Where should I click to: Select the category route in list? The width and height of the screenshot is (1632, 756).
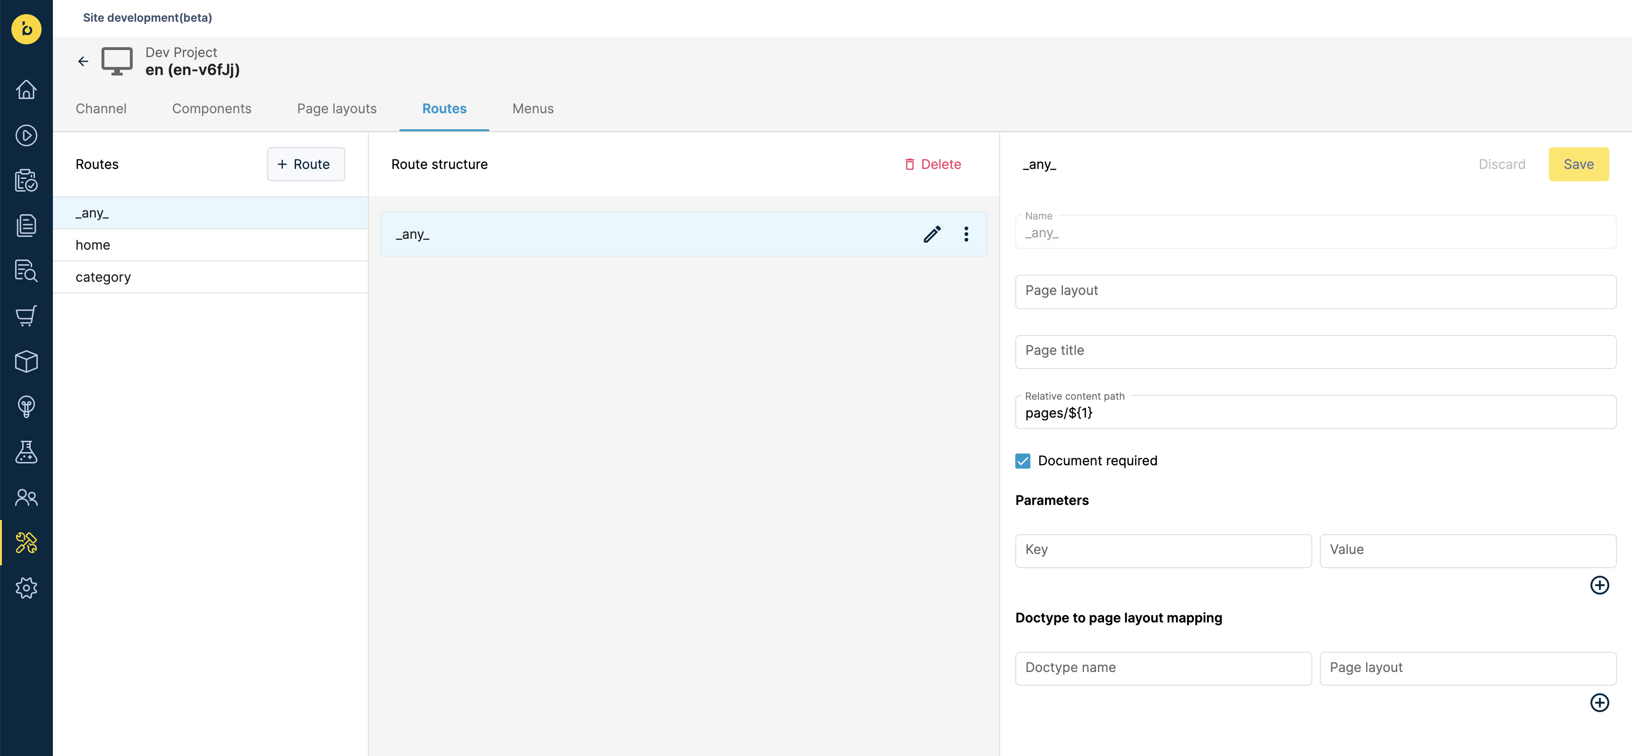pos(210,277)
